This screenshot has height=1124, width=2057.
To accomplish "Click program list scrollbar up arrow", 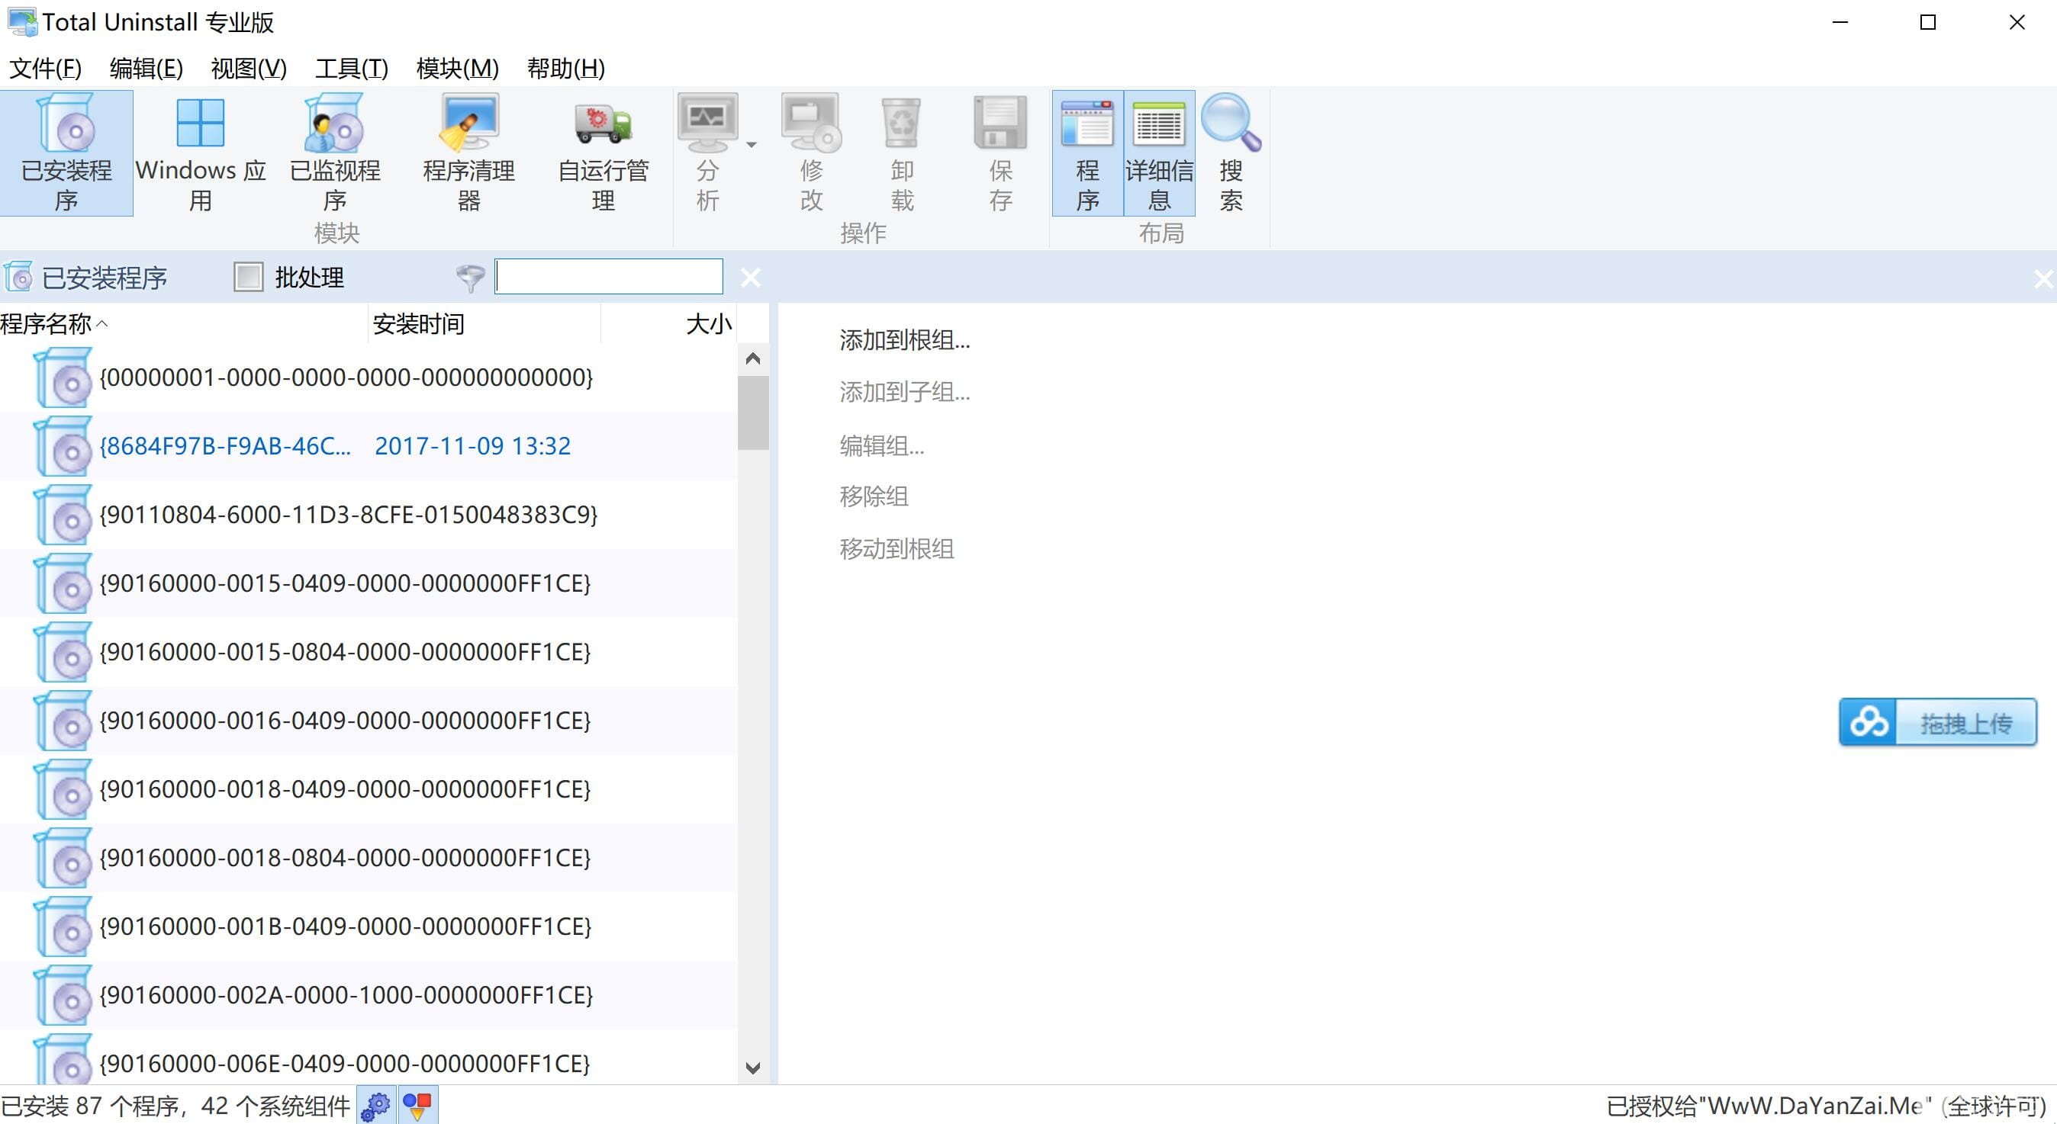I will click(x=752, y=358).
